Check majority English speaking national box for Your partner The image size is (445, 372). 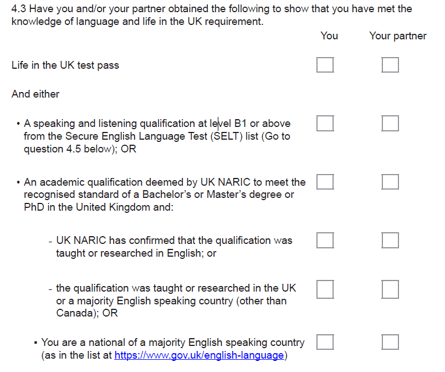tap(390, 342)
